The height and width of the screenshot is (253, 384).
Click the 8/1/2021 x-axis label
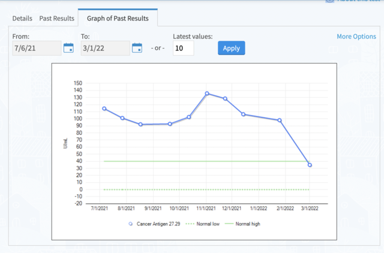[x=126, y=209]
